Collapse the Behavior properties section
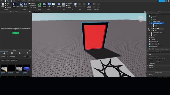The width and height of the screenshot is (170, 95). [148, 65]
